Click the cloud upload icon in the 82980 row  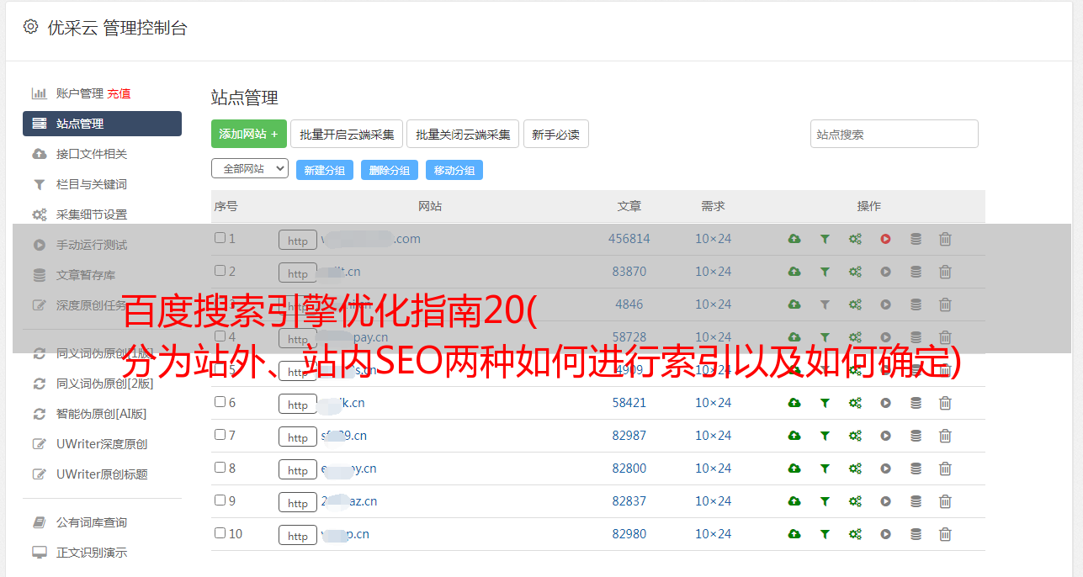point(794,534)
